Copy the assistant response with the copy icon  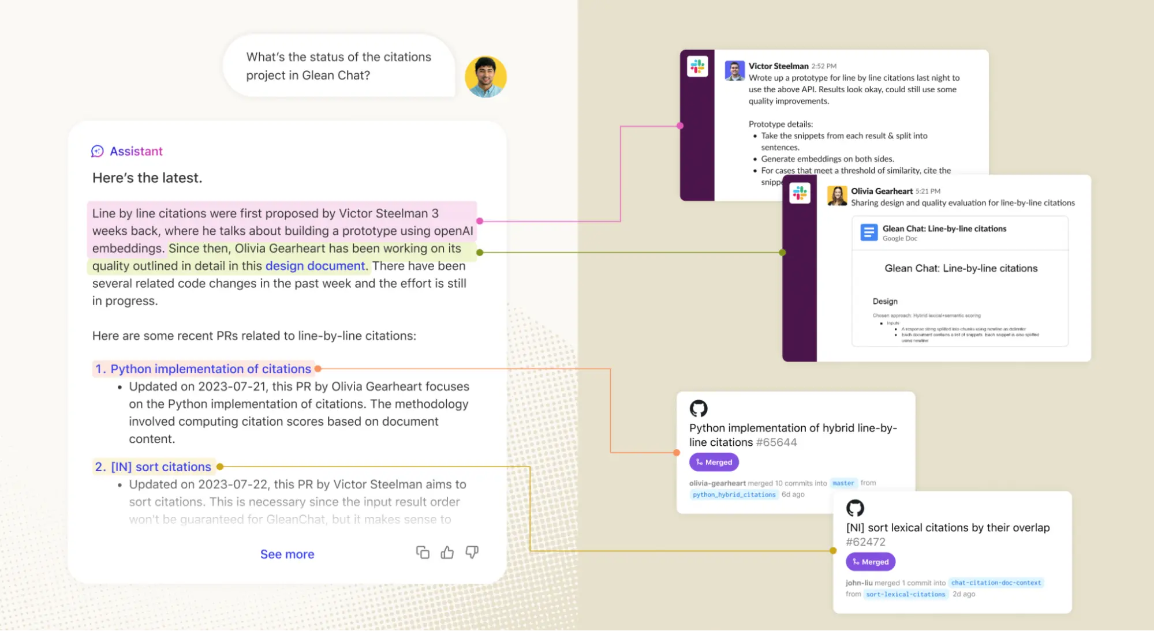pos(423,553)
